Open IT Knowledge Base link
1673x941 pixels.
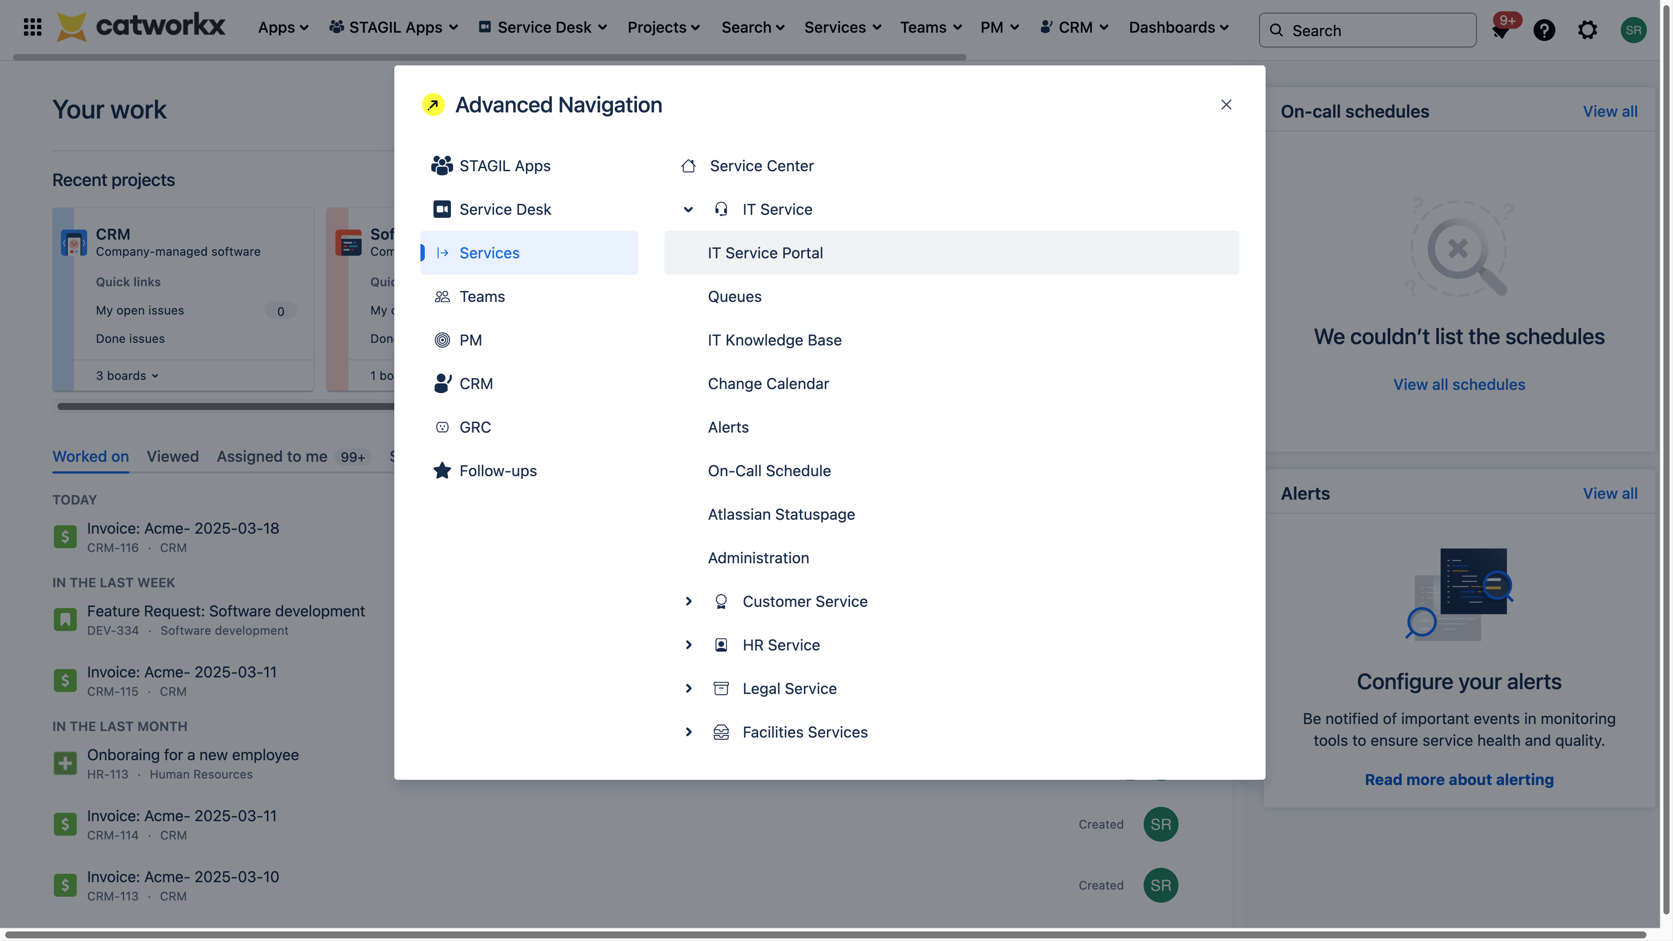coord(952,340)
